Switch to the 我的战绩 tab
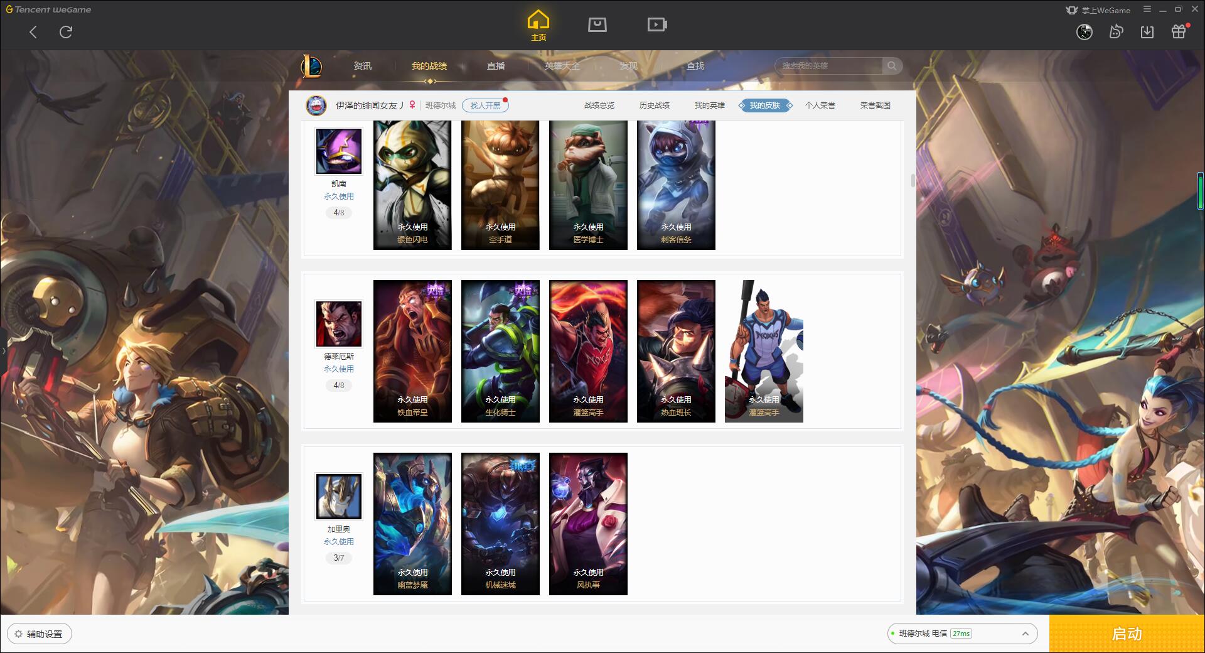 429,66
